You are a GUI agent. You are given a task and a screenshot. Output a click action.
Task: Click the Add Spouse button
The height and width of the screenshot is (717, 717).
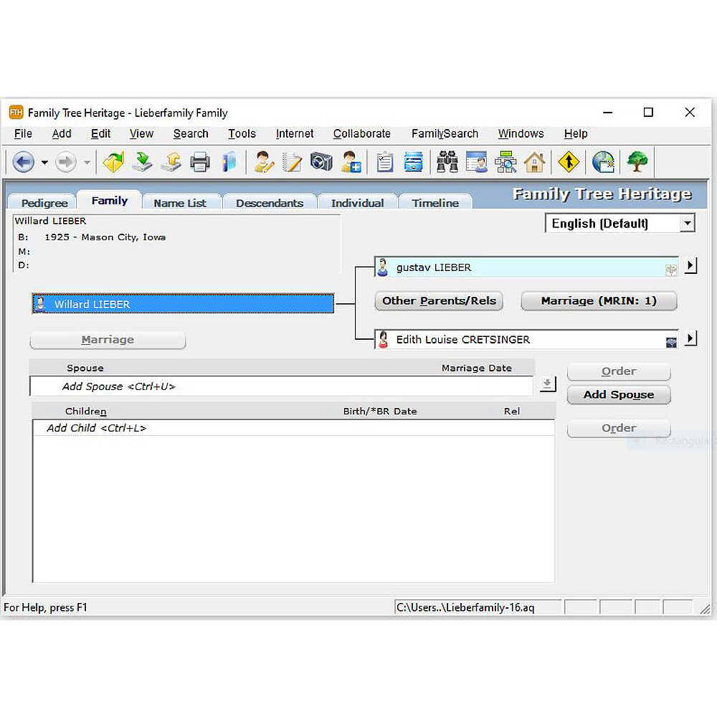[619, 394]
